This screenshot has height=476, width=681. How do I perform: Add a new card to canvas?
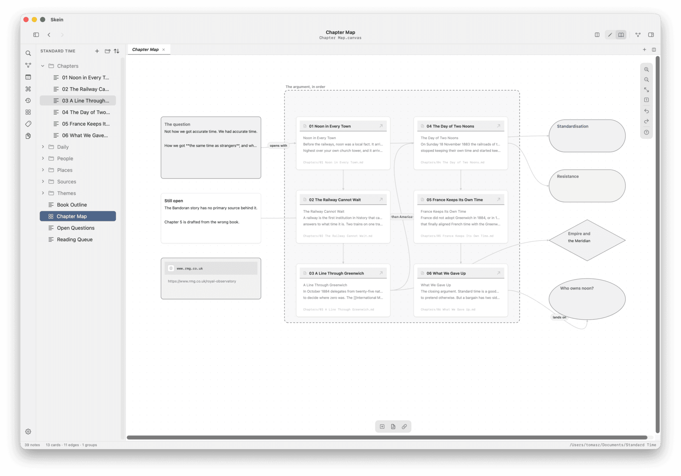tap(382, 427)
